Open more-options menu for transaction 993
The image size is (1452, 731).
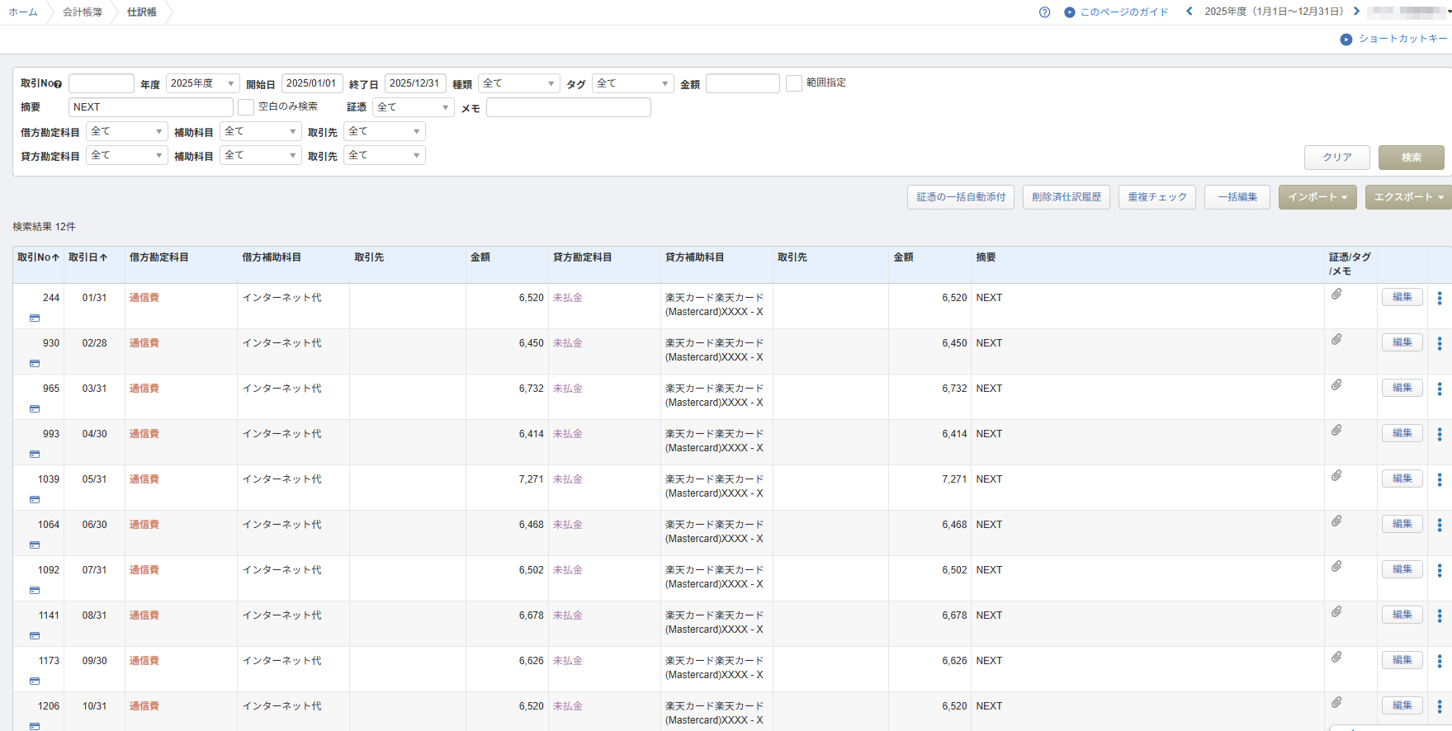[x=1440, y=434]
